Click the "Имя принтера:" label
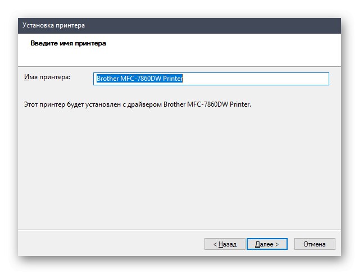The height and width of the screenshot is (274, 359). click(x=47, y=77)
